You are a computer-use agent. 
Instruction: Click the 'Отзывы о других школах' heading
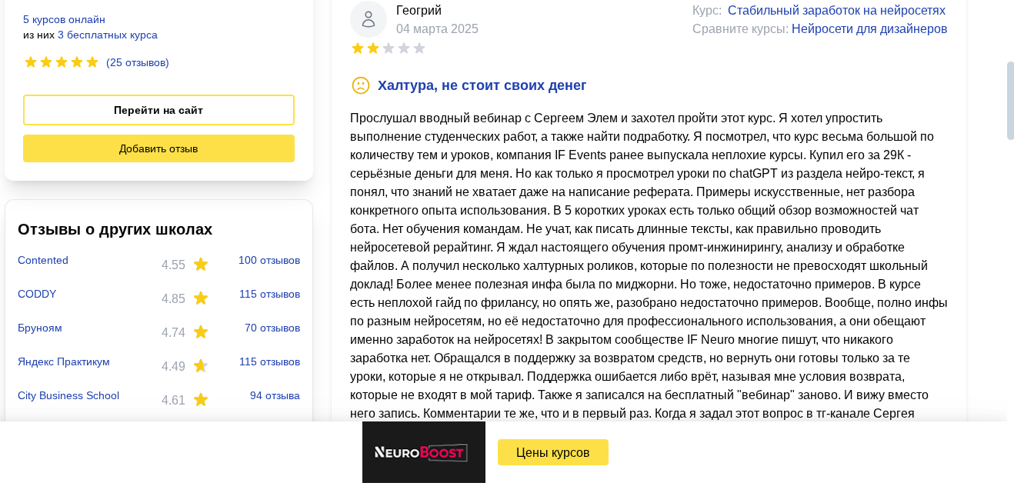[115, 229]
